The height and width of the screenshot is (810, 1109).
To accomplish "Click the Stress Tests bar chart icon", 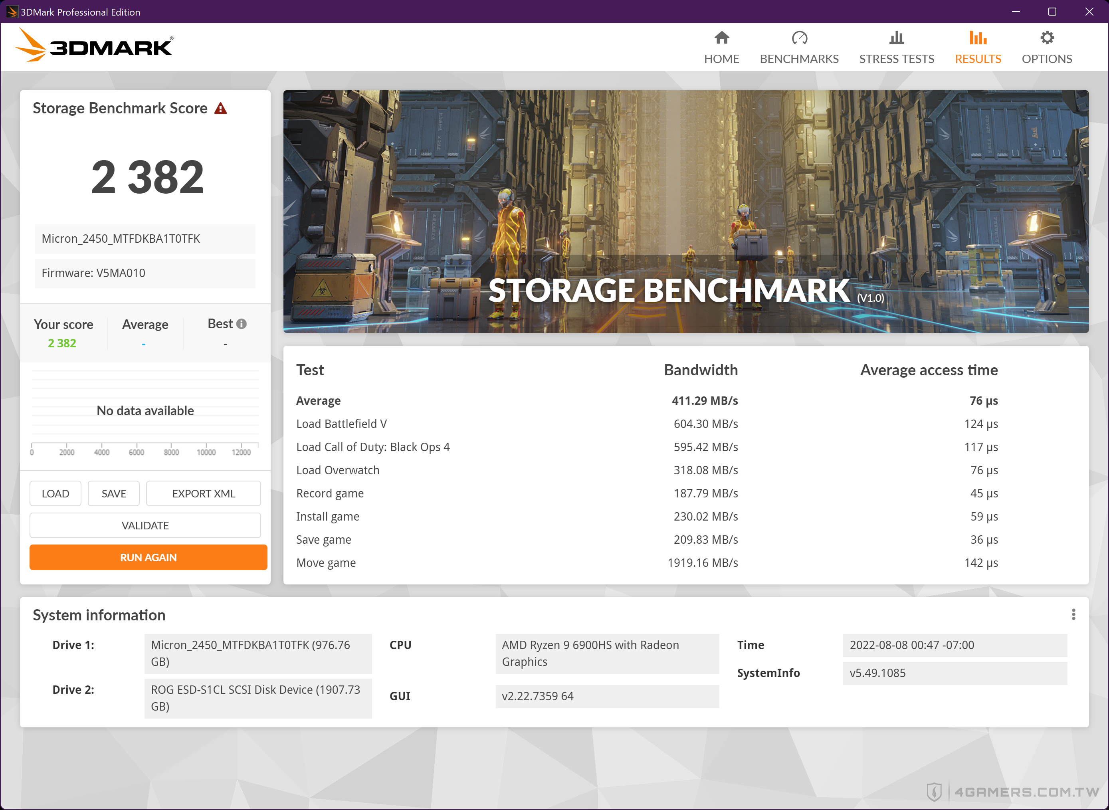I will (x=896, y=38).
